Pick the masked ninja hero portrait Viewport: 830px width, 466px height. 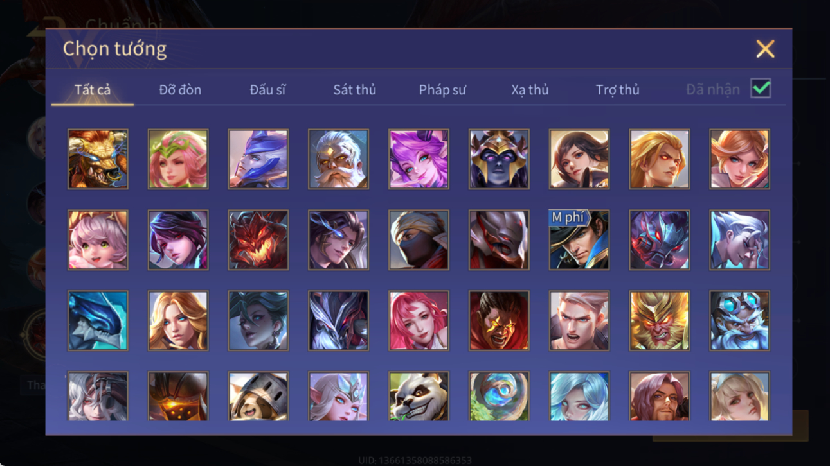[419, 240]
